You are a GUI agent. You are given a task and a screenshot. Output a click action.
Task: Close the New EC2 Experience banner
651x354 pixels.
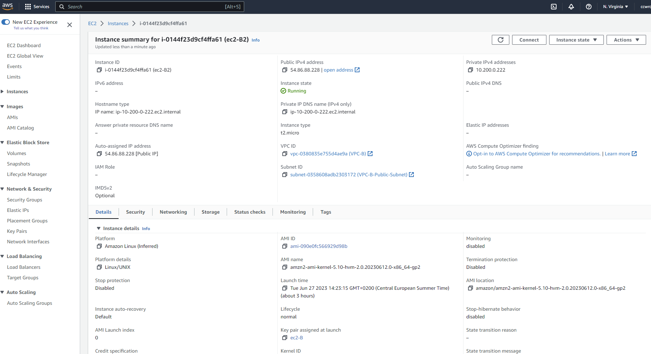70,25
